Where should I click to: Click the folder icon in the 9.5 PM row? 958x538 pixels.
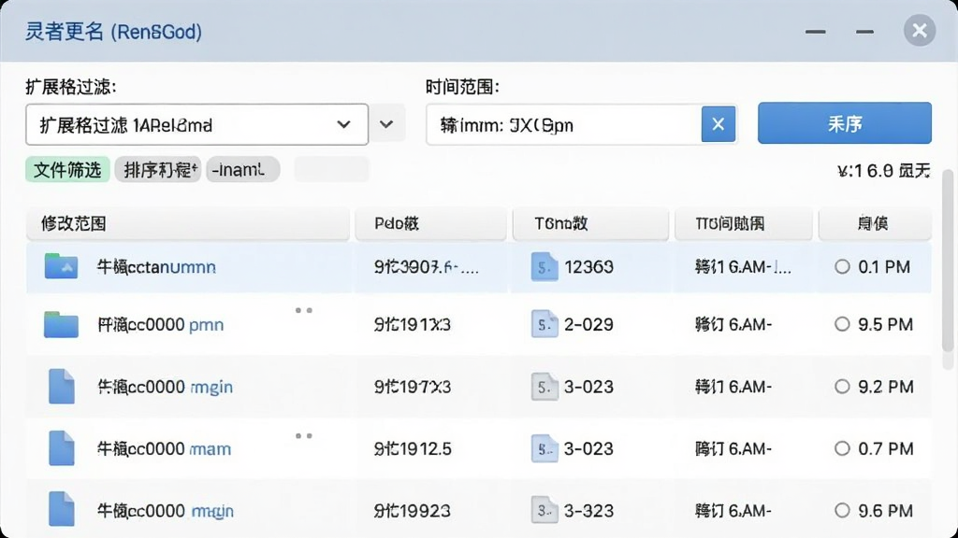(61, 324)
